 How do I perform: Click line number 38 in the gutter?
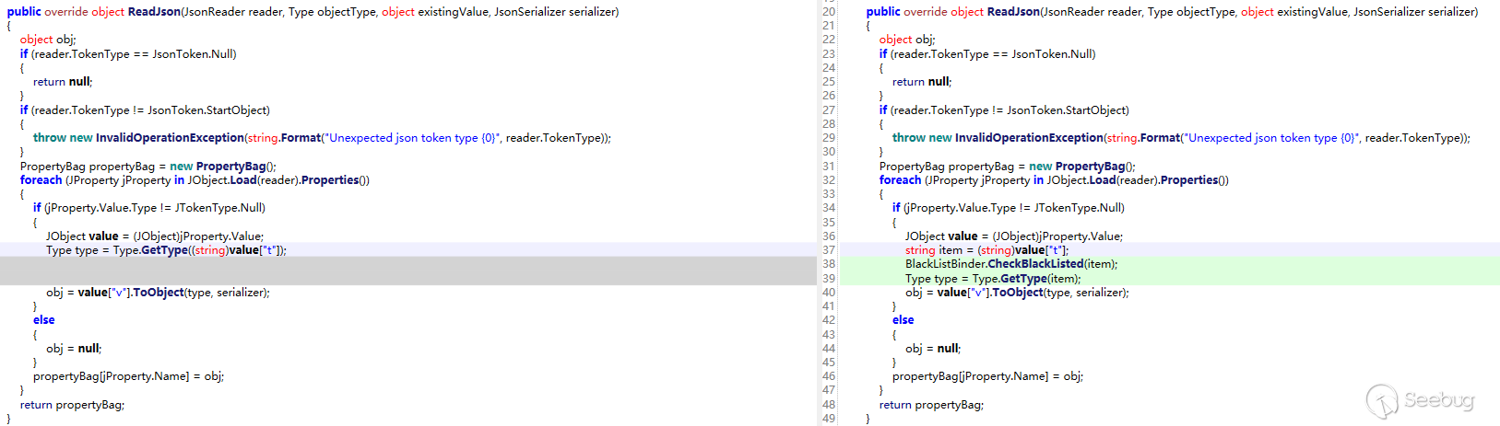[x=828, y=264]
